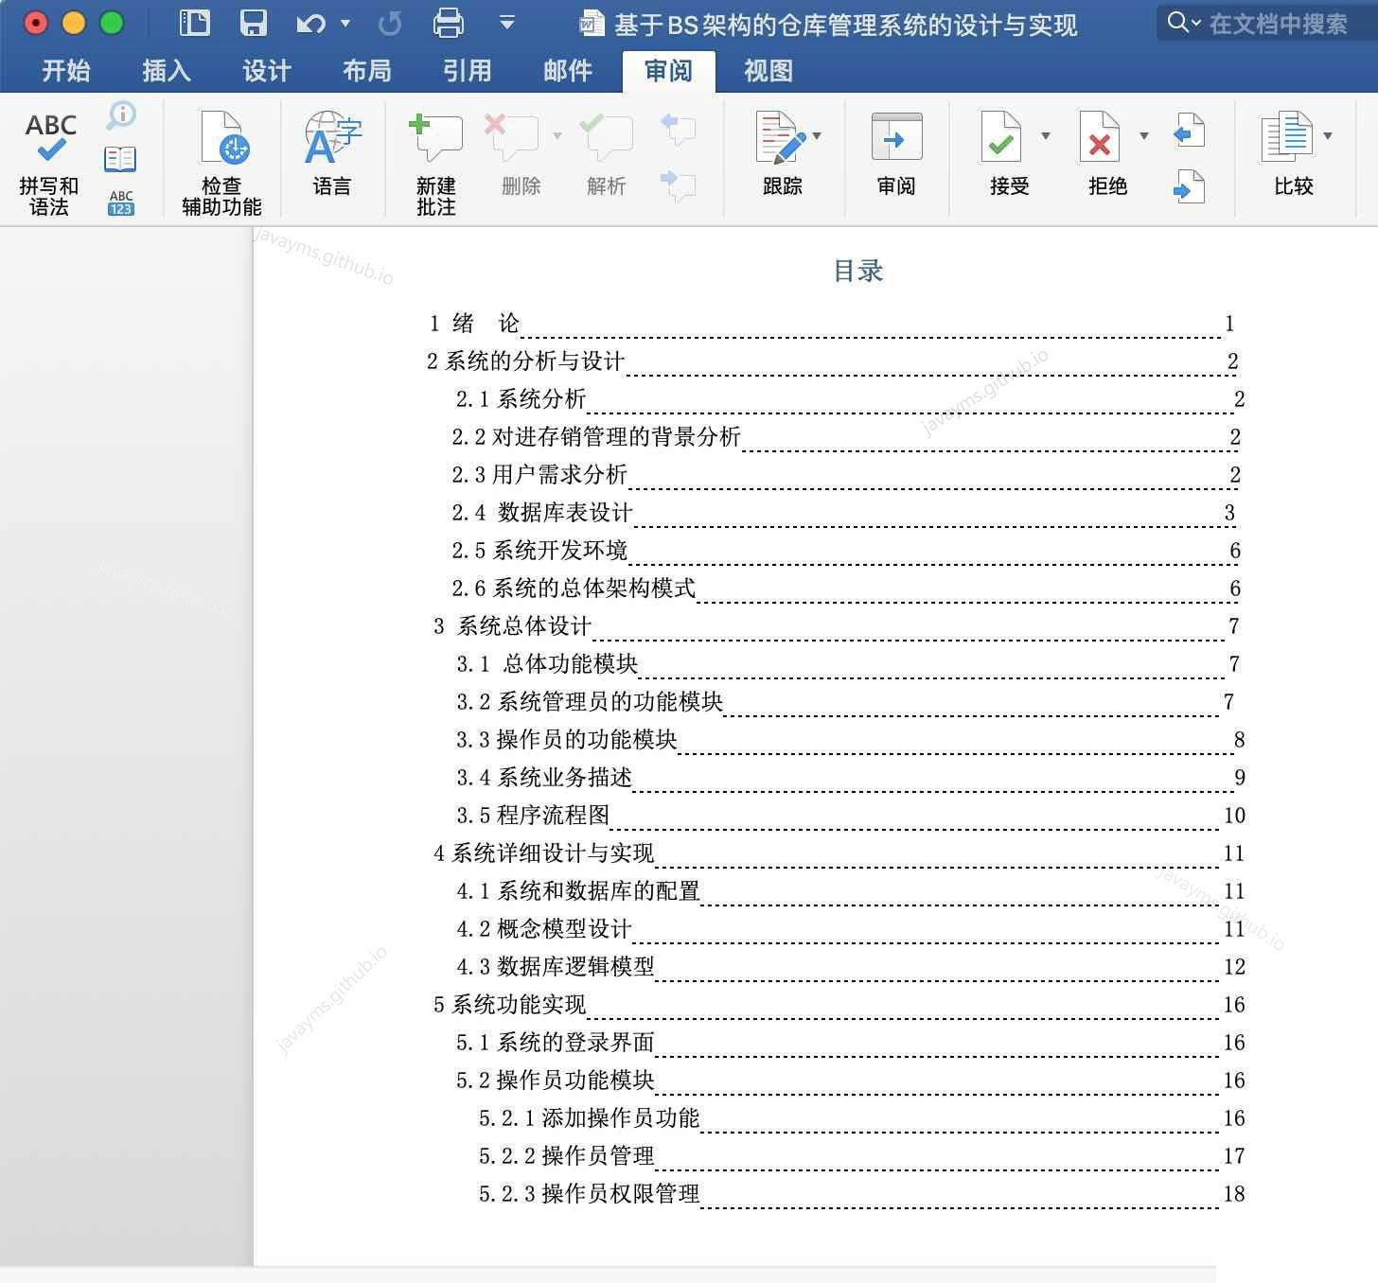
Task: Click the '5.2.1 添加操作员功能' entry
Action: 861,1118
